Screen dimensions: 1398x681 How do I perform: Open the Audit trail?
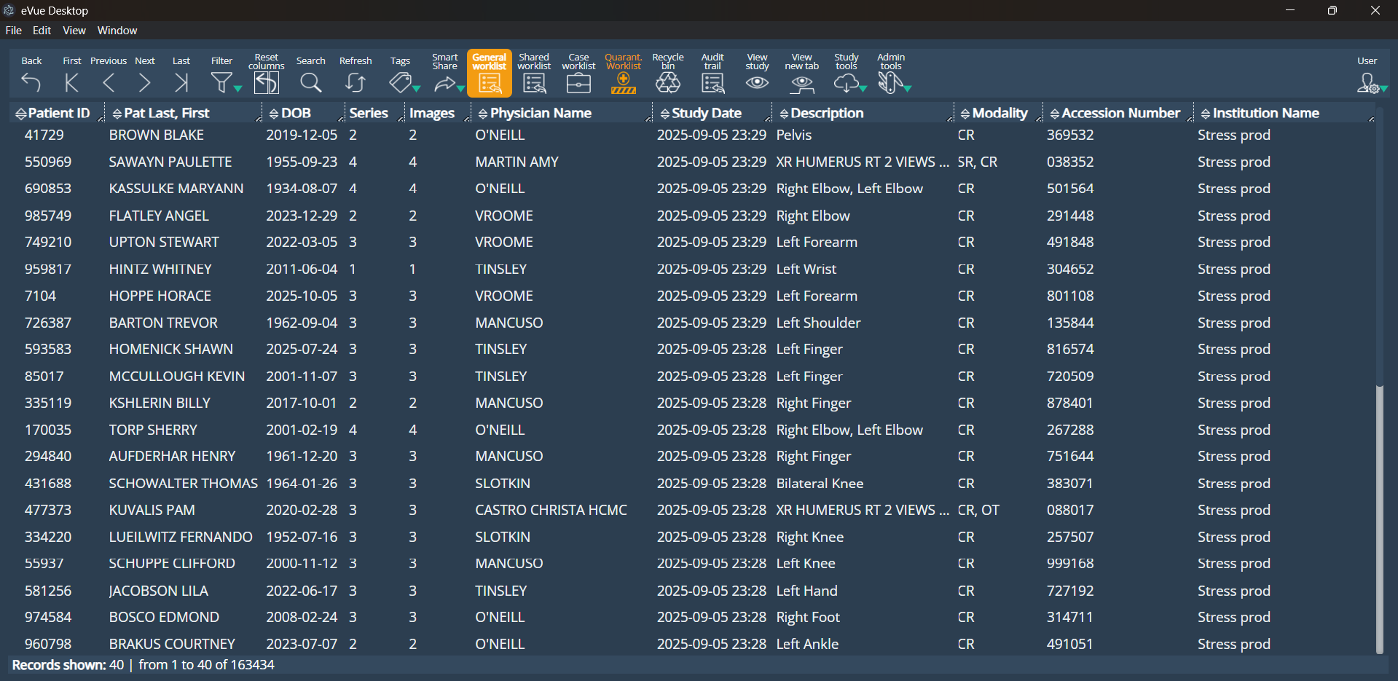point(712,82)
